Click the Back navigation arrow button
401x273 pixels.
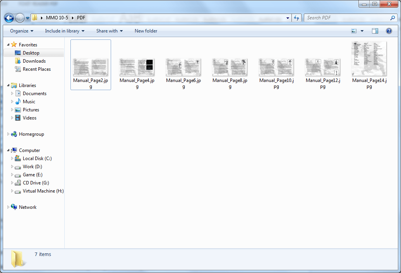tap(9, 18)
